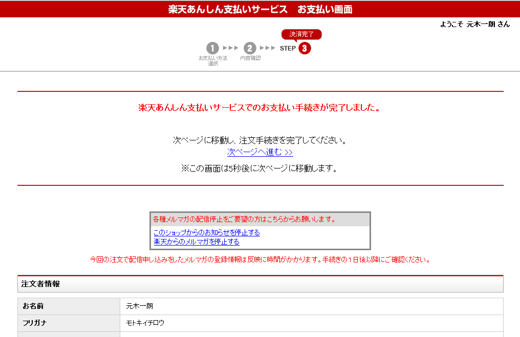Viewport: 520px width, 337px height.
Task: Click the STEP label text
Action: [x=288, y=49]
